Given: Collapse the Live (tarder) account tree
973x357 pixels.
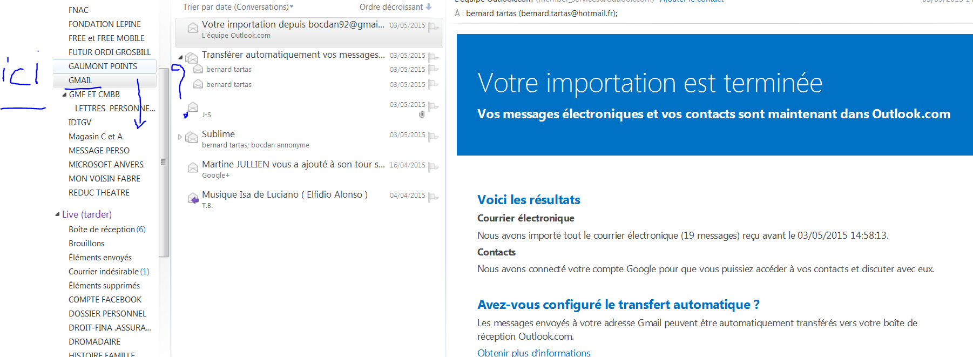Looking at the screenshot, I should [x=57, y=214].
